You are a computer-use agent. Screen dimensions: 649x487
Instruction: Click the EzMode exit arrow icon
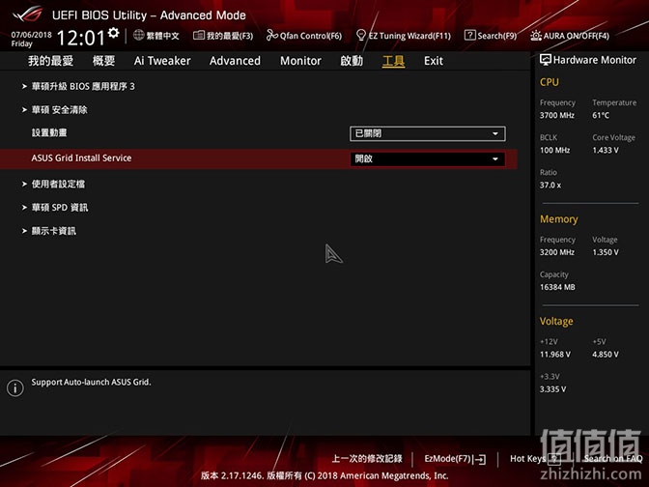click(x=481, y=459)
